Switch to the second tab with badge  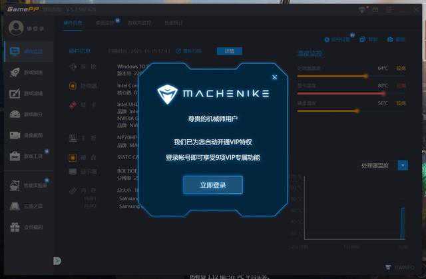pos(105,23)
